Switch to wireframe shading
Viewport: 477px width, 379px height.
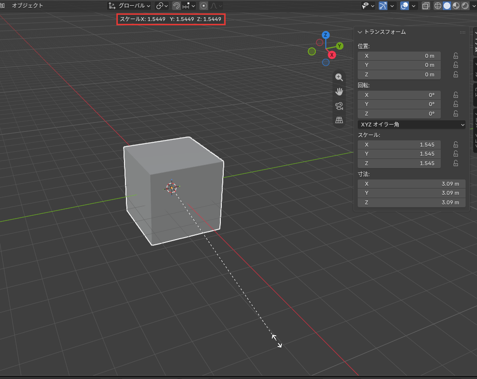point(437,6)
